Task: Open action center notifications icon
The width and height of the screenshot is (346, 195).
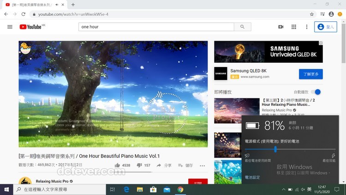Action: (x=337, y=189)
